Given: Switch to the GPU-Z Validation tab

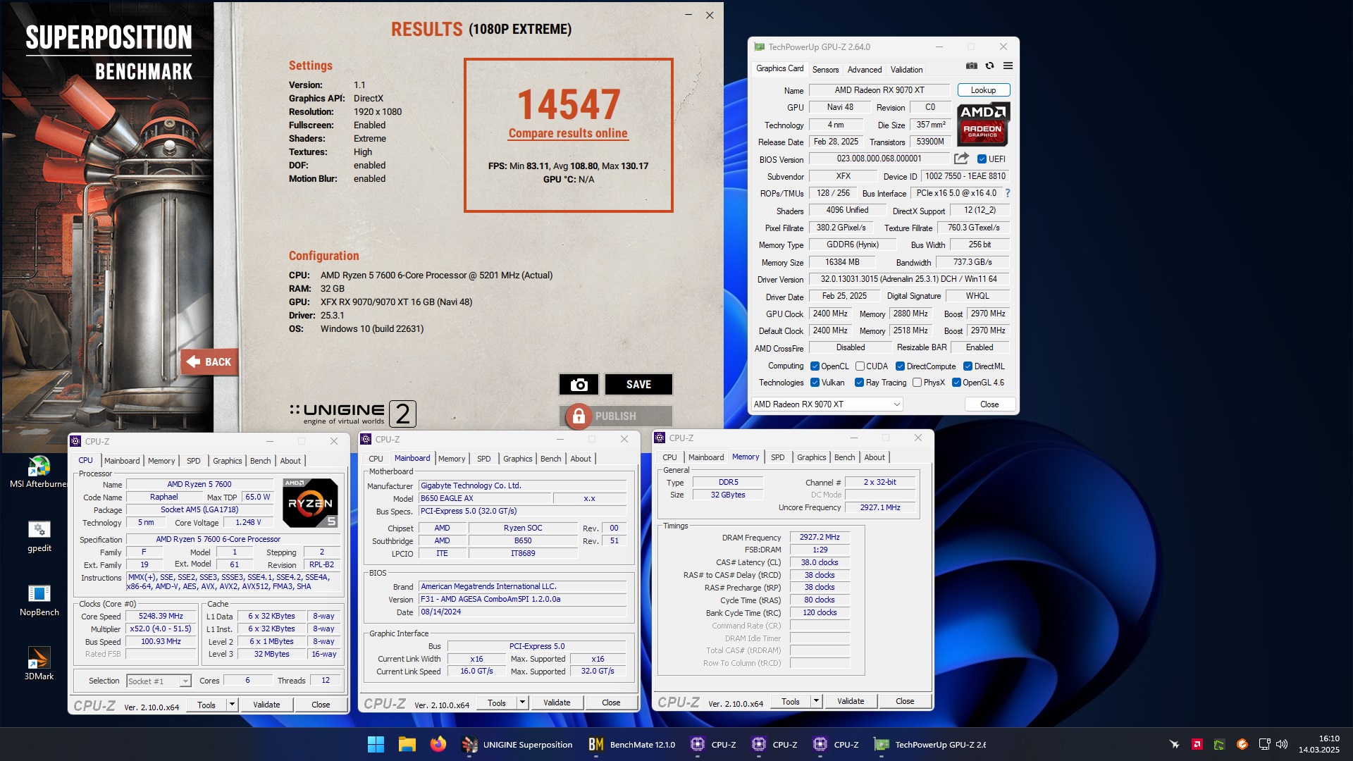Looking at the screenshot, I should (906, 69).
